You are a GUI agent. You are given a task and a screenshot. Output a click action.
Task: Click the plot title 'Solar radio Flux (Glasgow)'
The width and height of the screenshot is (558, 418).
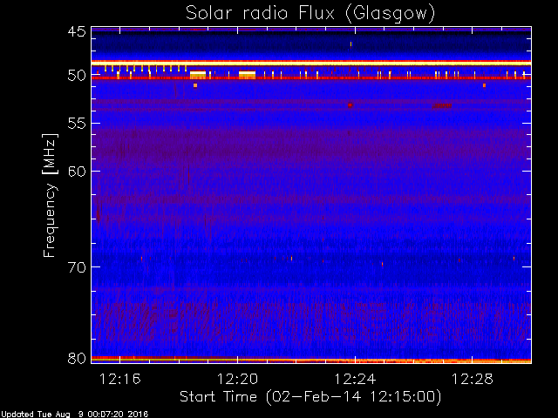[310, 14]
